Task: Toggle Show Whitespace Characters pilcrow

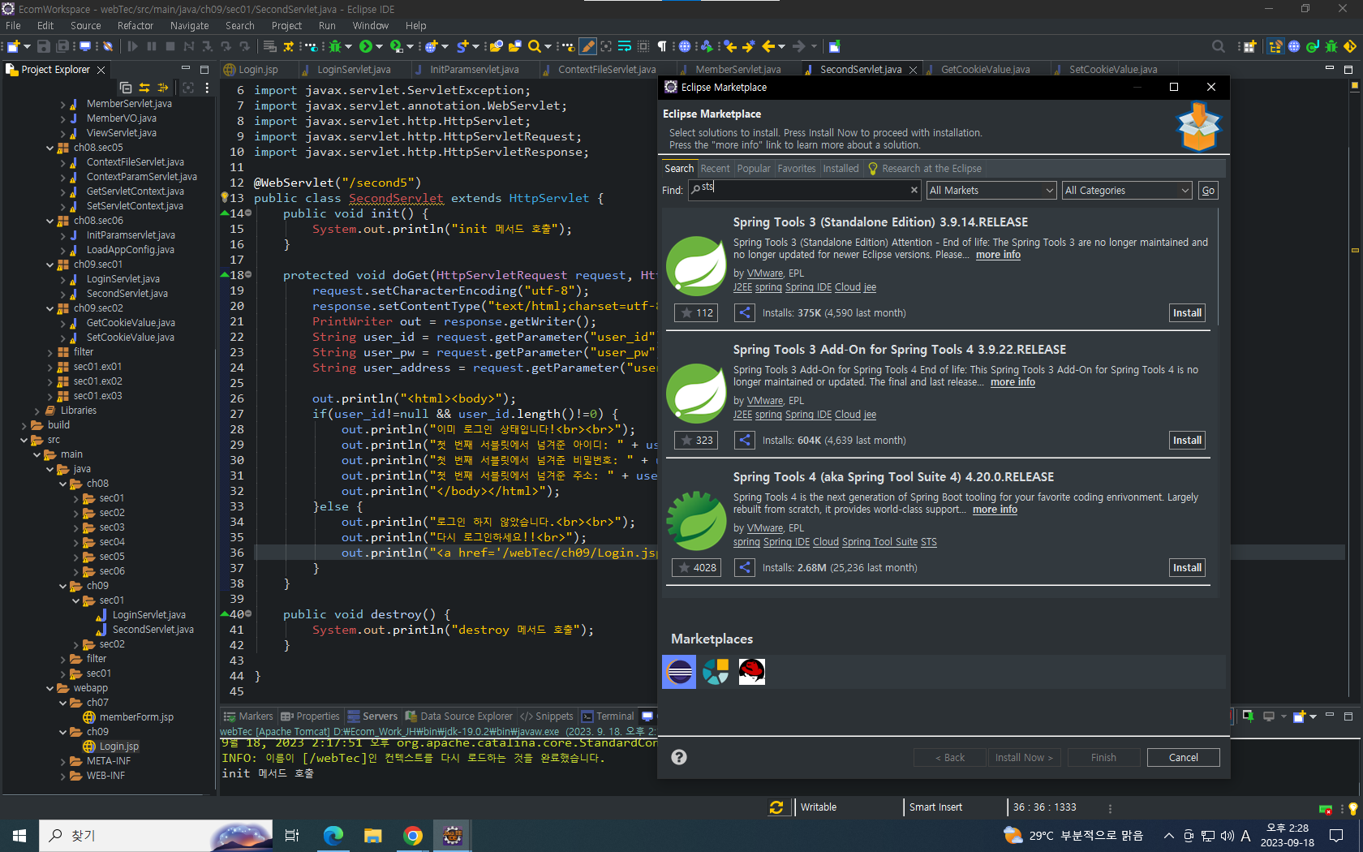Action: [662, 46]
